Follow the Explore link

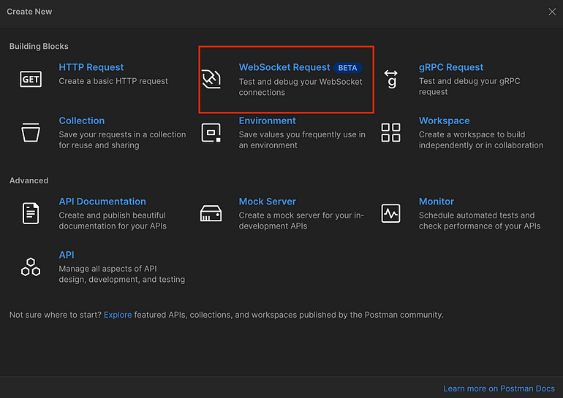coord(118,315)
